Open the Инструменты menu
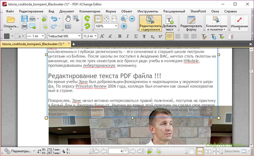This screenshot has width=254, height=156. [148, 11]
